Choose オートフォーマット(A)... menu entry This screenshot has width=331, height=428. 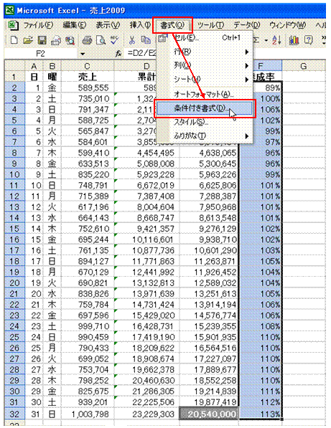205,94
